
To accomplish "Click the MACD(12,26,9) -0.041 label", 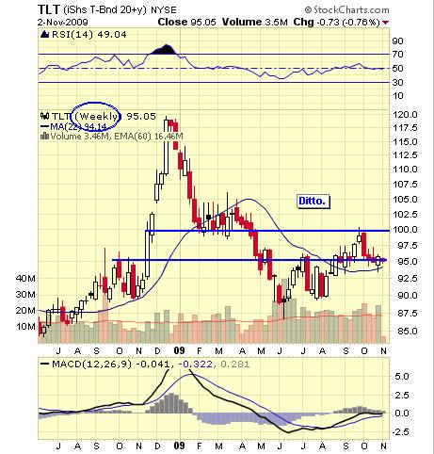I will pos(111,365).
